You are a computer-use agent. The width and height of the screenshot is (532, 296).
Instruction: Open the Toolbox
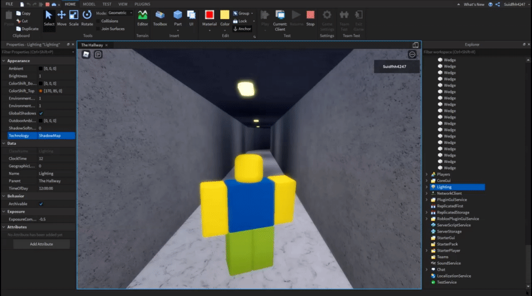coord(160,18)
